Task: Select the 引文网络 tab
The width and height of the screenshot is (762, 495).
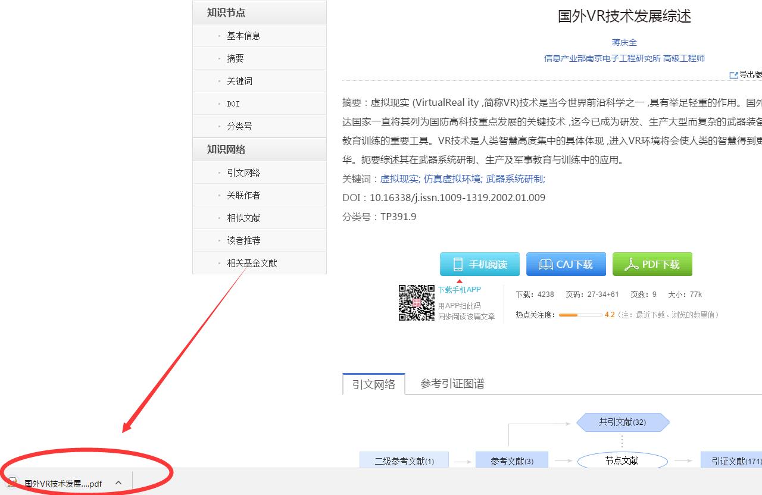Action: click(373, 384)
